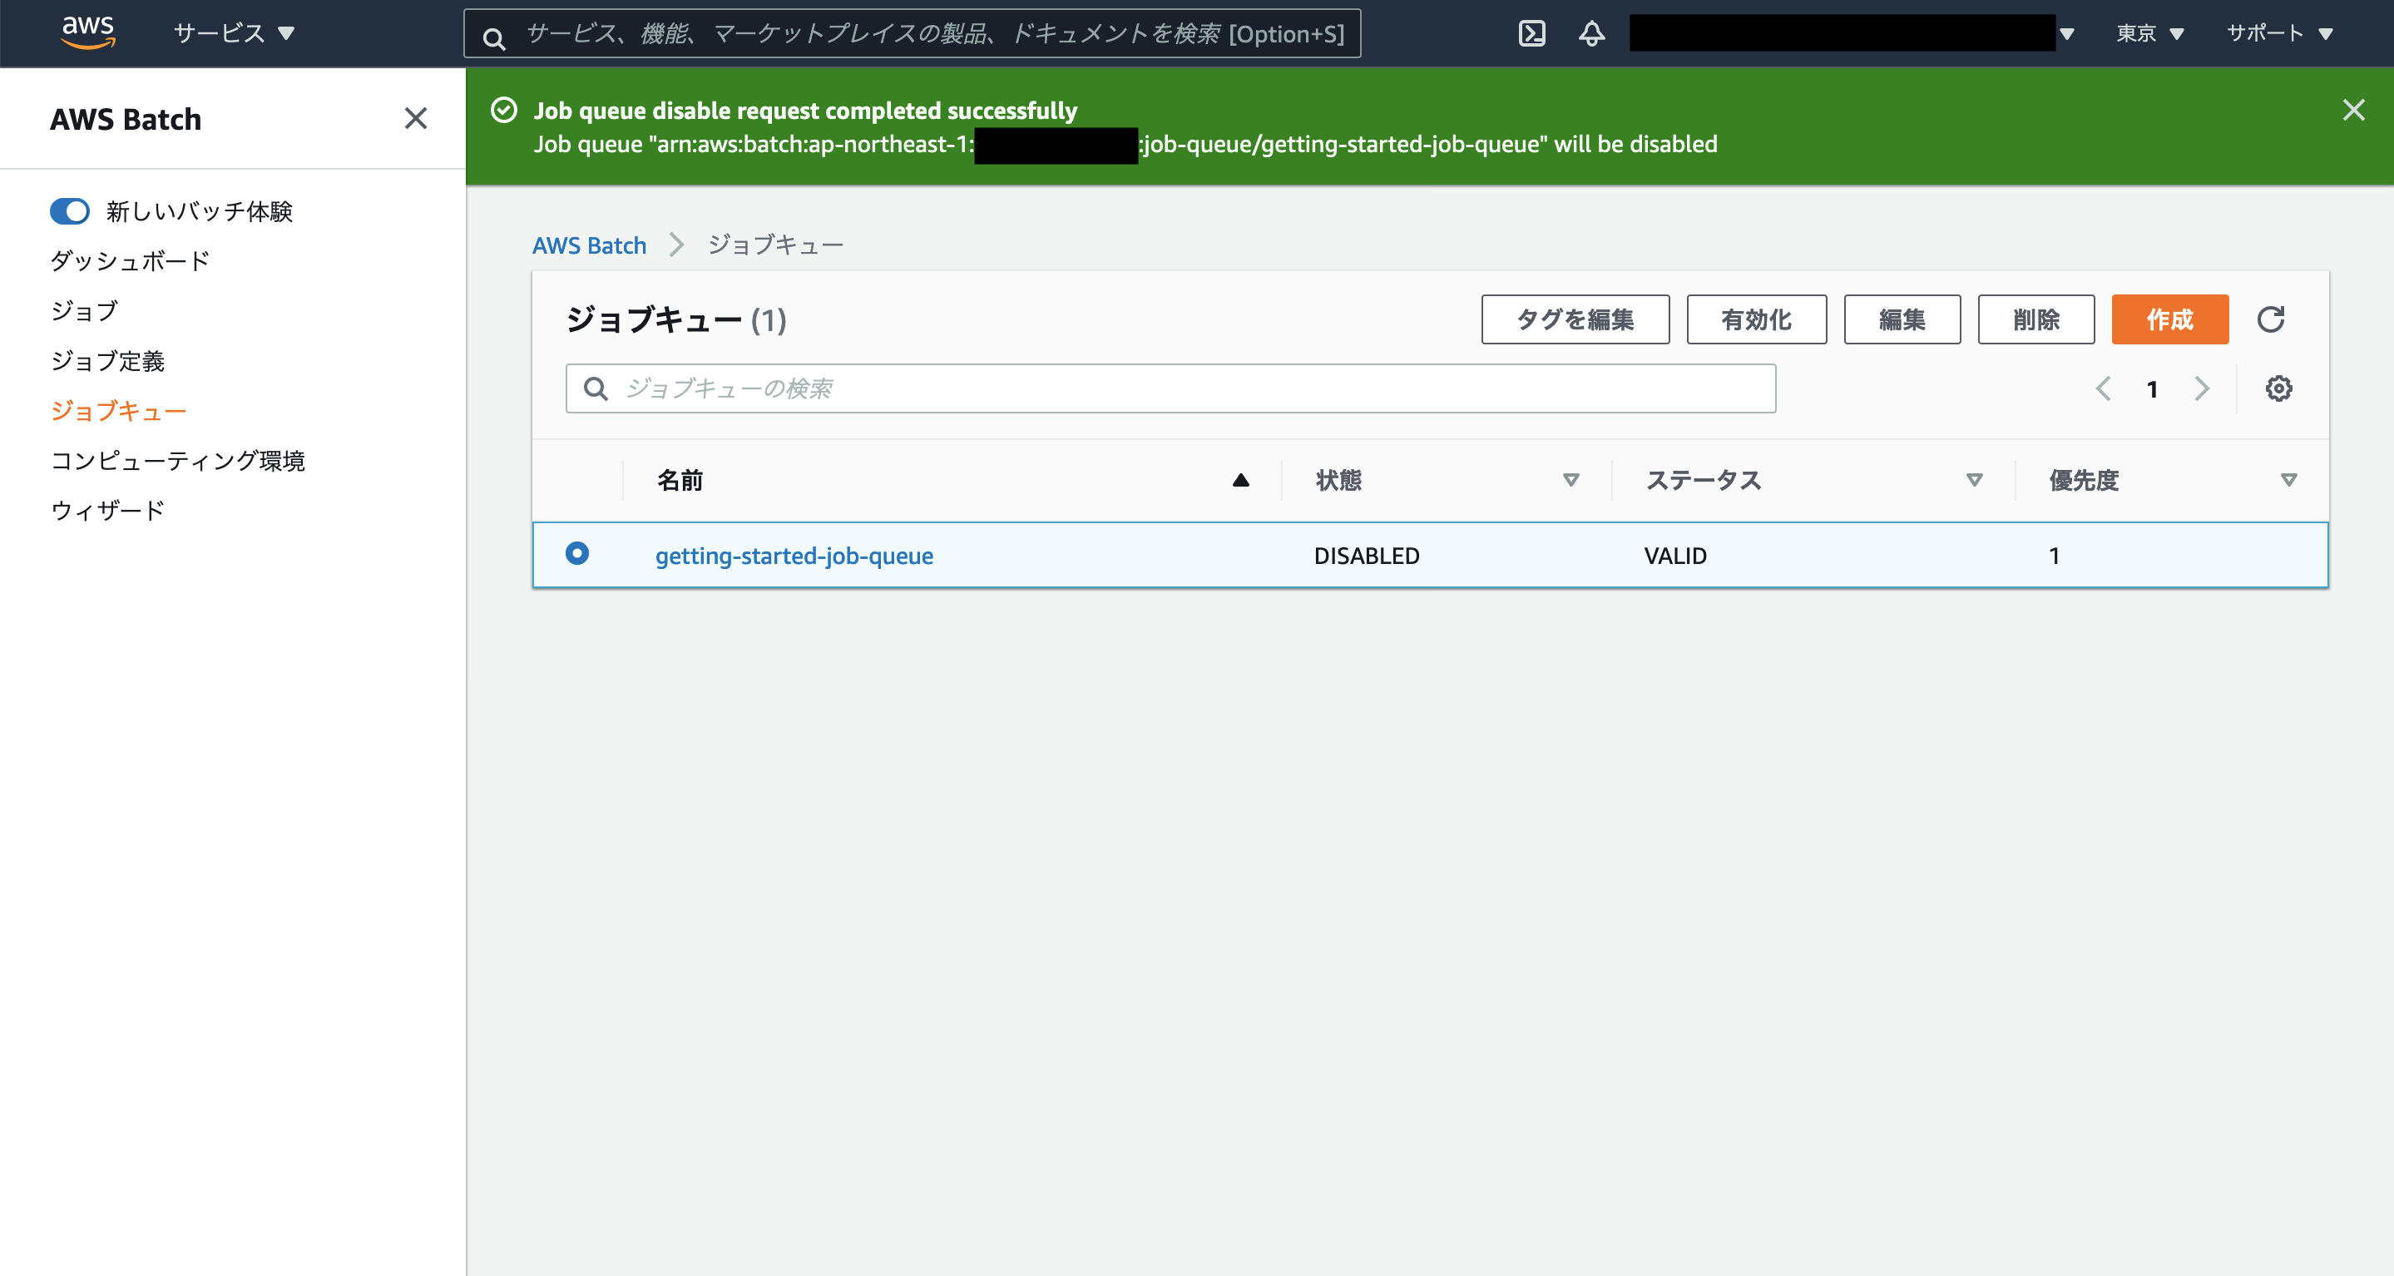Click the 削除 delete button
The width and height of the screenshot is (2394, 1276).
[x=2036, y=319]
